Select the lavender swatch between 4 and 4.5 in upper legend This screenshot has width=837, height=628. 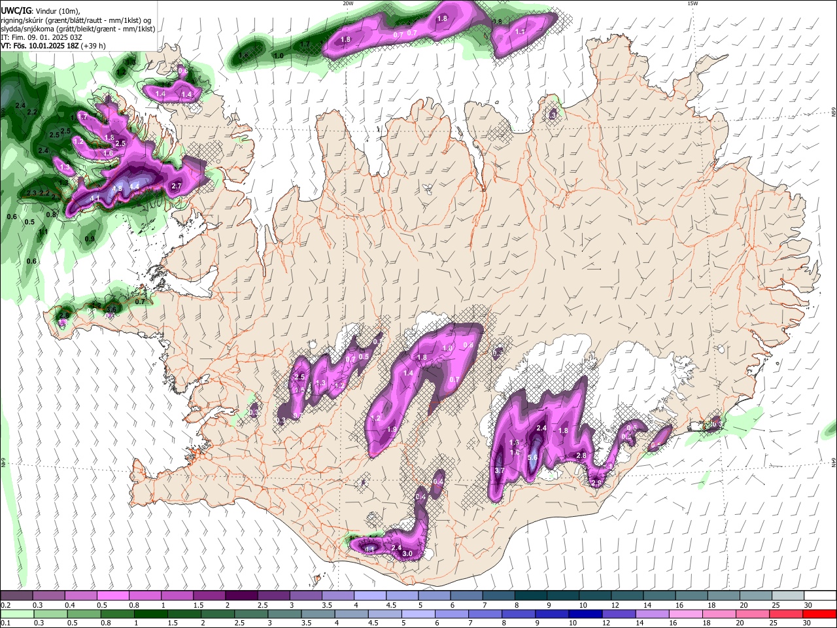coord(369,595)
